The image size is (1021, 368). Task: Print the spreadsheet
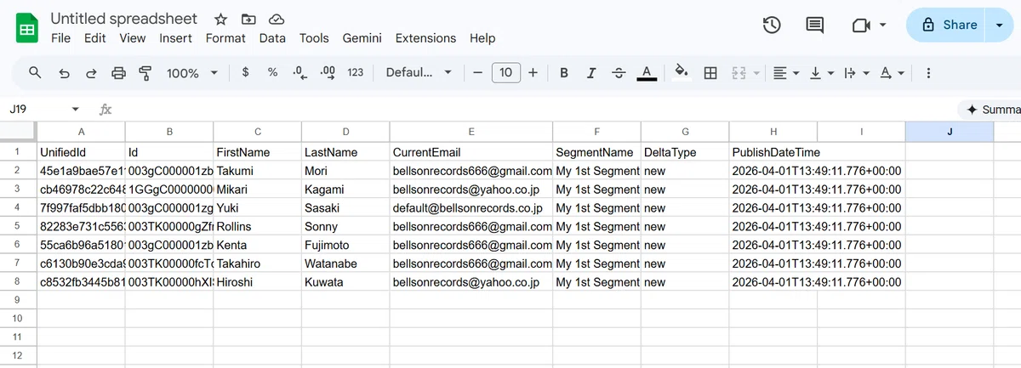coord(118,73)
